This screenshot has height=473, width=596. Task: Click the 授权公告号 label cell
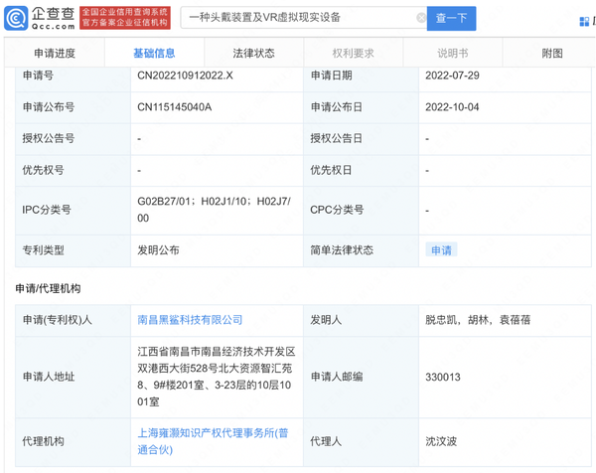point(73,139)
